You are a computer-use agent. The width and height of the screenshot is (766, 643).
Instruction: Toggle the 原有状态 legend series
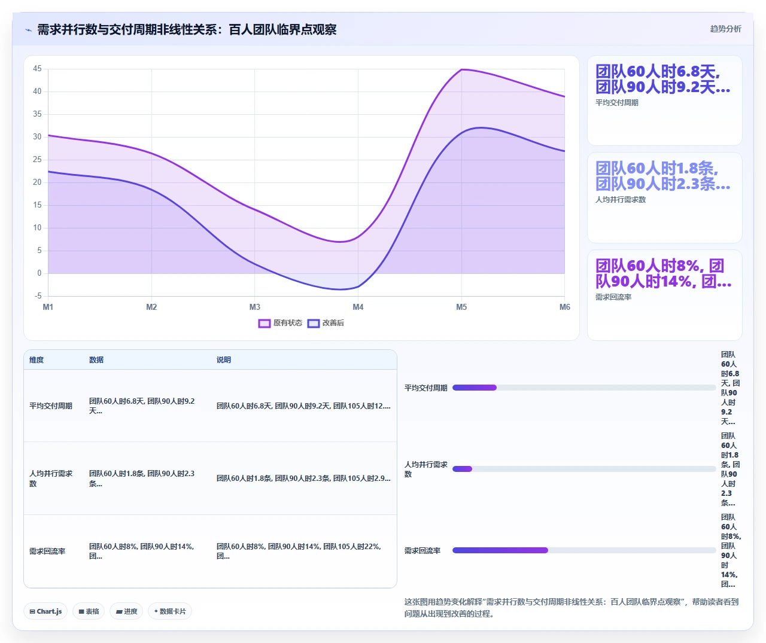click(280, 323)
